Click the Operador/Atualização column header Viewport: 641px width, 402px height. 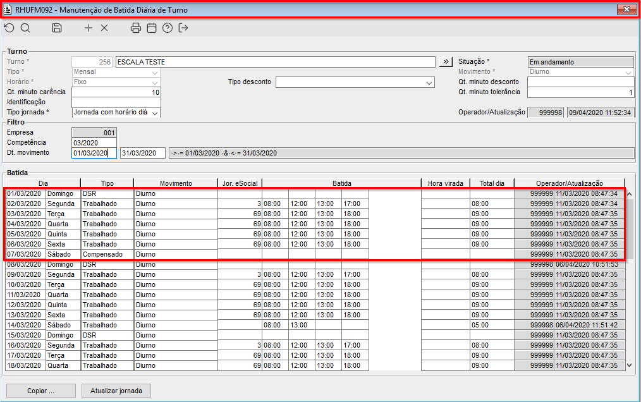point(570,183)
